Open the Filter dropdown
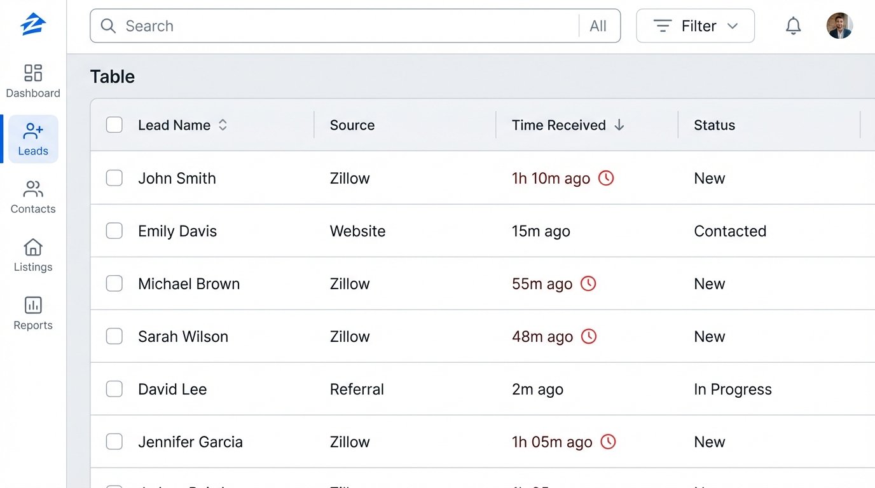The image size is (875, 488). [695, 25]
